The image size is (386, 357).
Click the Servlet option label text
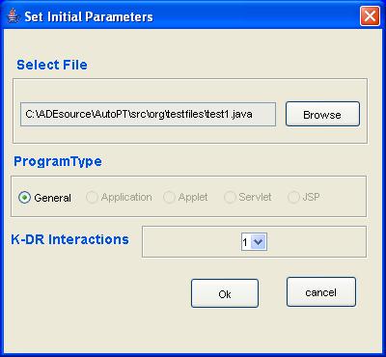coord(255,197)
